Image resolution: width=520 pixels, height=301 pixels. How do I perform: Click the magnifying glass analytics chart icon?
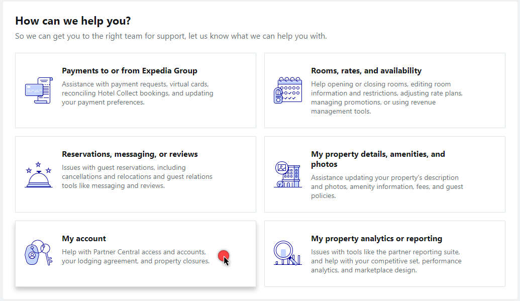[x=288, y=253]
